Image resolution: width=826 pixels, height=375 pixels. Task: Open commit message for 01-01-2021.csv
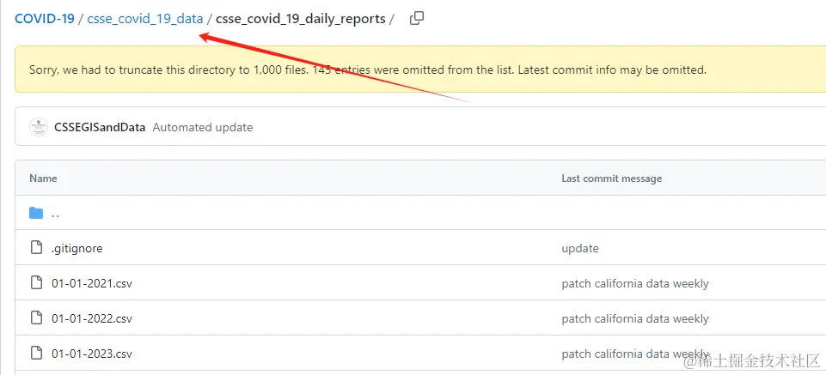[x=635, y=283]
